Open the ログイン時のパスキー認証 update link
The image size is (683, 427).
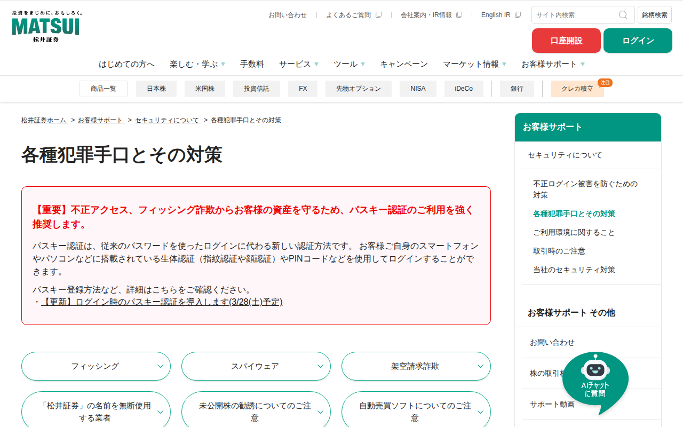pyautogui.click(x=162, y=302)
